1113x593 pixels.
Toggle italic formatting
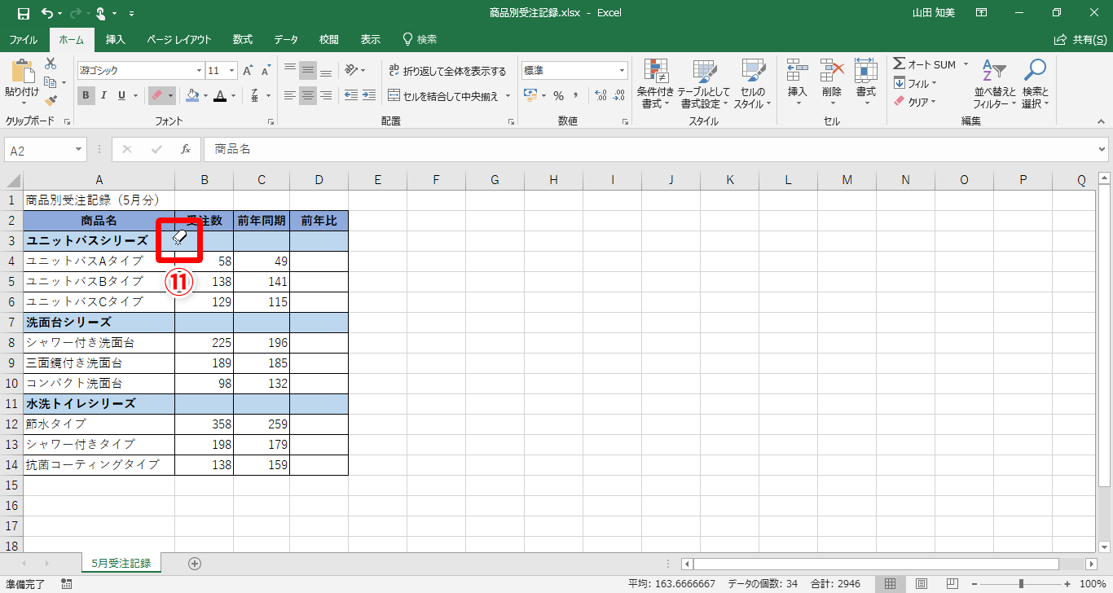104,95
